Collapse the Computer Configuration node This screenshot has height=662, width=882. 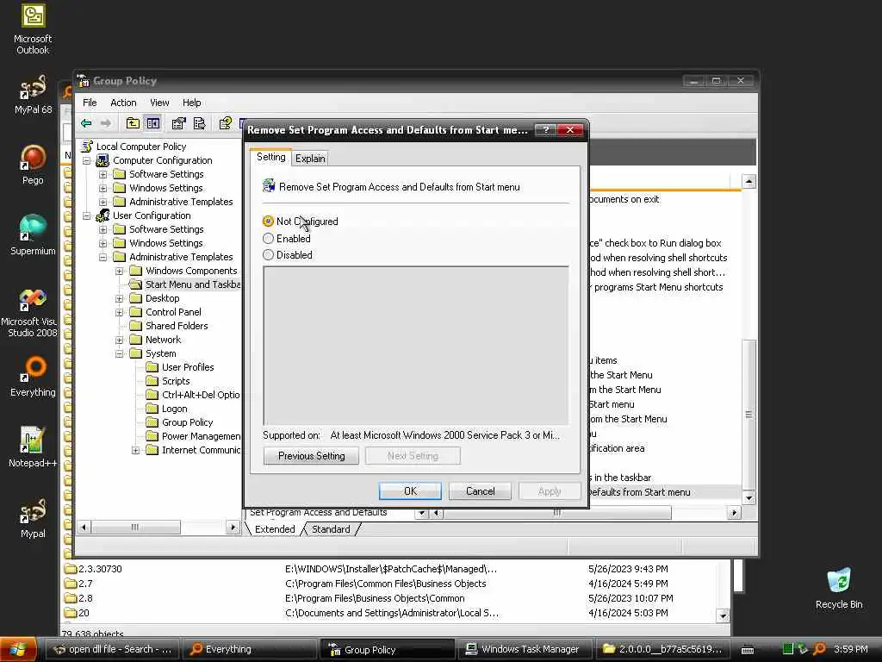coord(87,160)
